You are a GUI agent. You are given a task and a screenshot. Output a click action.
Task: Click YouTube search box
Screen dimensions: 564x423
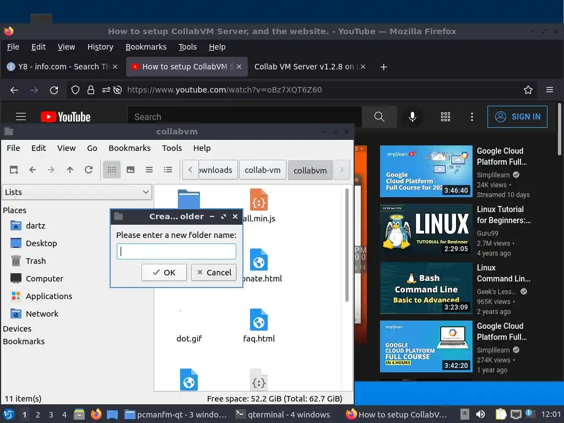245,117
